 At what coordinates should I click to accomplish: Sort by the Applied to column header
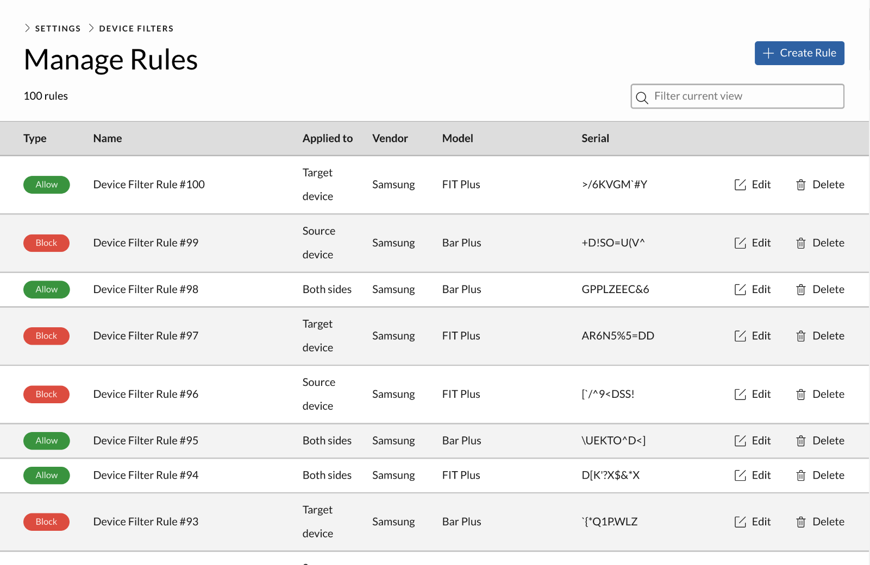click(x=328, y=138)
